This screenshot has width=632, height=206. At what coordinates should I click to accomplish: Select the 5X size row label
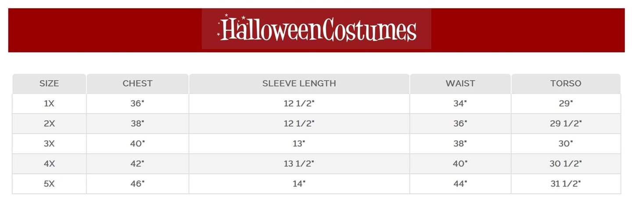[x=49, y=184]
